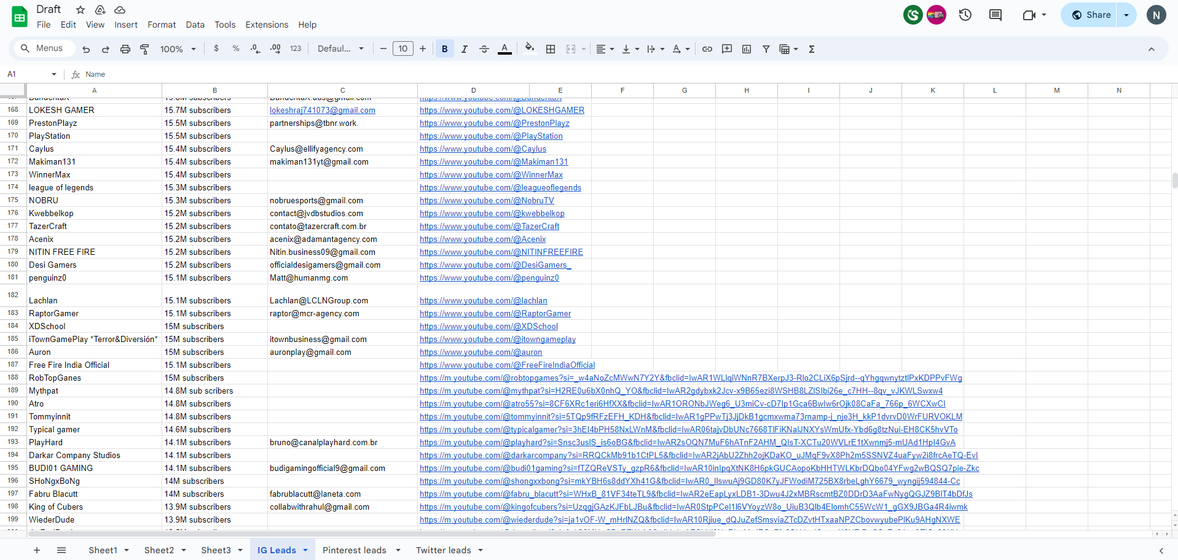Open the text color picker

pyautogui.click(x=505, y=49)
